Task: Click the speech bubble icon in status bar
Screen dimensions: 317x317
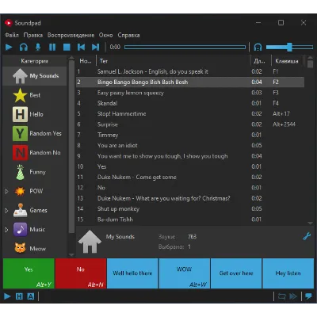Action: [x=308, y=296]
